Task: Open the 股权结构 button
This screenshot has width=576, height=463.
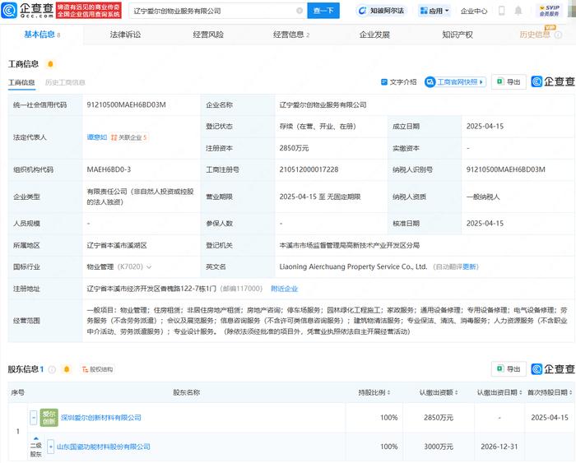Action: pos(97,369)
